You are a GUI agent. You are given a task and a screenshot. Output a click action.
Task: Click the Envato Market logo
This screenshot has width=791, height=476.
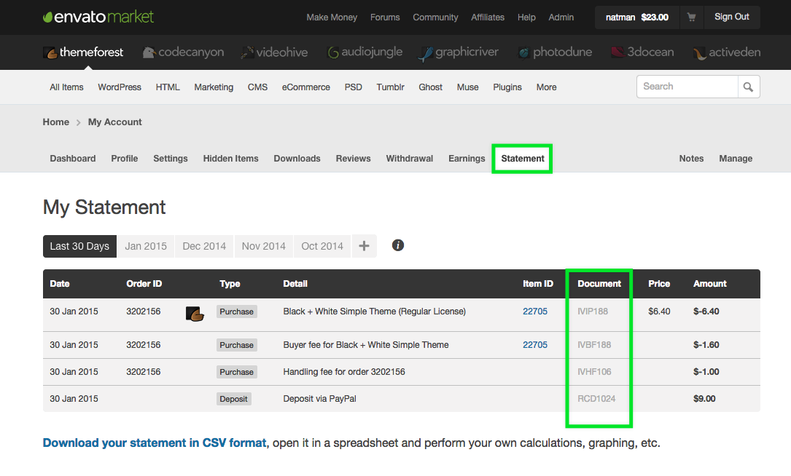coord(98,17)
